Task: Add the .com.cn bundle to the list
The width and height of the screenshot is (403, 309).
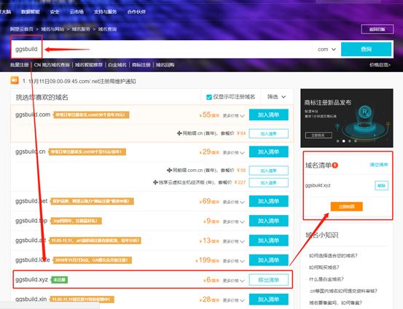Action: [269, 171]
